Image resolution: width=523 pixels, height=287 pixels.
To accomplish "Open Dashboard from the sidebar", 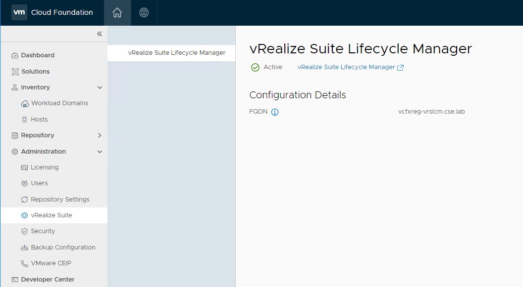I will pyautogui.click(x=38, y=55).
